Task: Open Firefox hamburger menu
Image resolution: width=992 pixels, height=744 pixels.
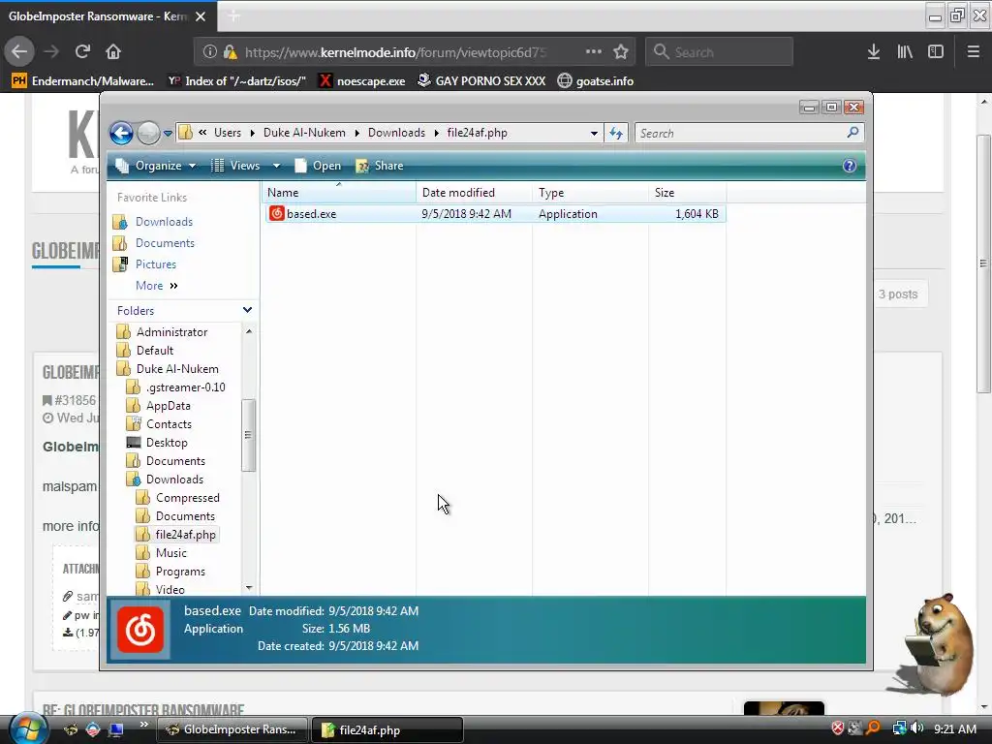Action: 974,52
